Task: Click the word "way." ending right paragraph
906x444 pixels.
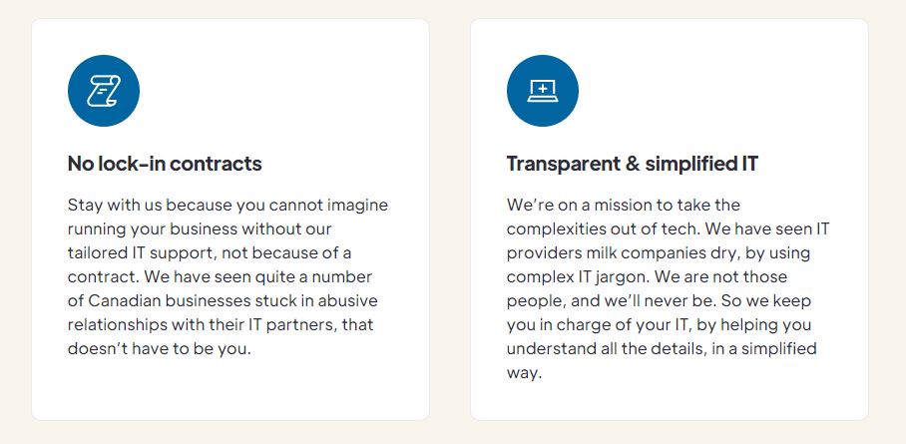Action: 524,373
